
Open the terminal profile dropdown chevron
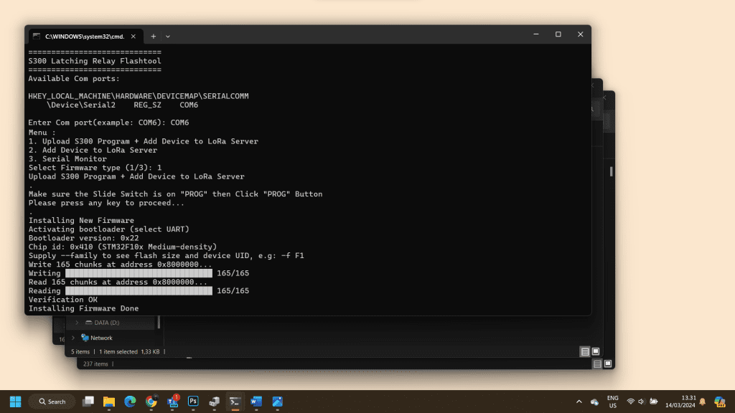click(168, 36)
